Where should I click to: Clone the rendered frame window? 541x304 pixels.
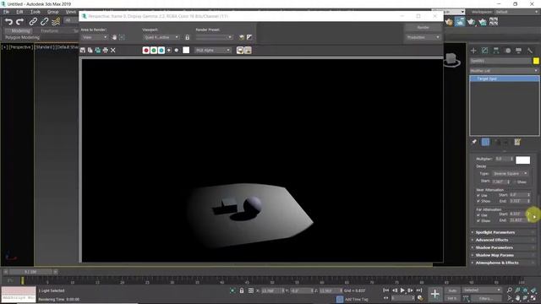[98, 51]
